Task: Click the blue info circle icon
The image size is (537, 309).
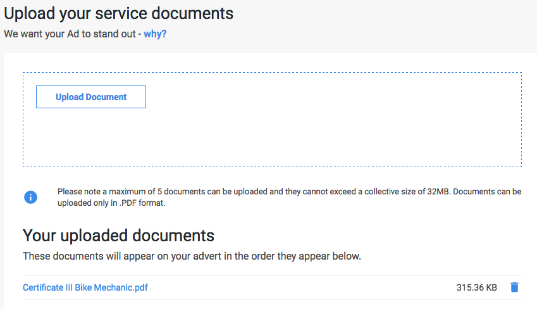Action: click(x=30, y=197)
